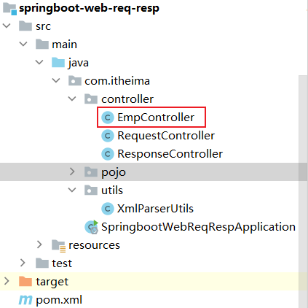Select the springboot-web-req-resp project root

point(89,8)
